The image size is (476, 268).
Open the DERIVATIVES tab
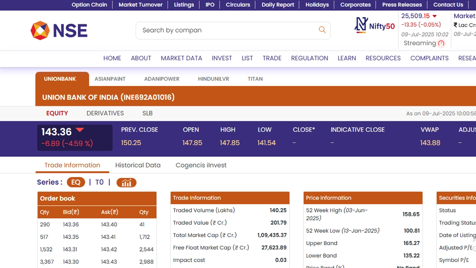pyautogui.click(x=105, y=113)
